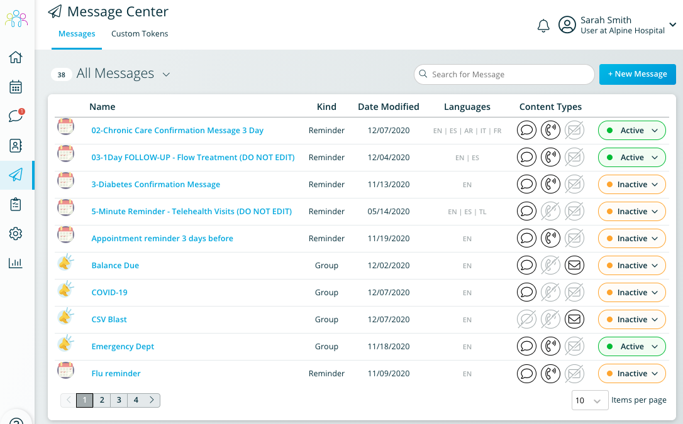Open status dropdown for COVID-19
683x424 pixels.
coord(632,293)
